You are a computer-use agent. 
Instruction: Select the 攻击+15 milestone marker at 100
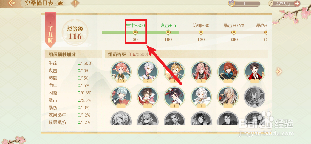point(168,32)
